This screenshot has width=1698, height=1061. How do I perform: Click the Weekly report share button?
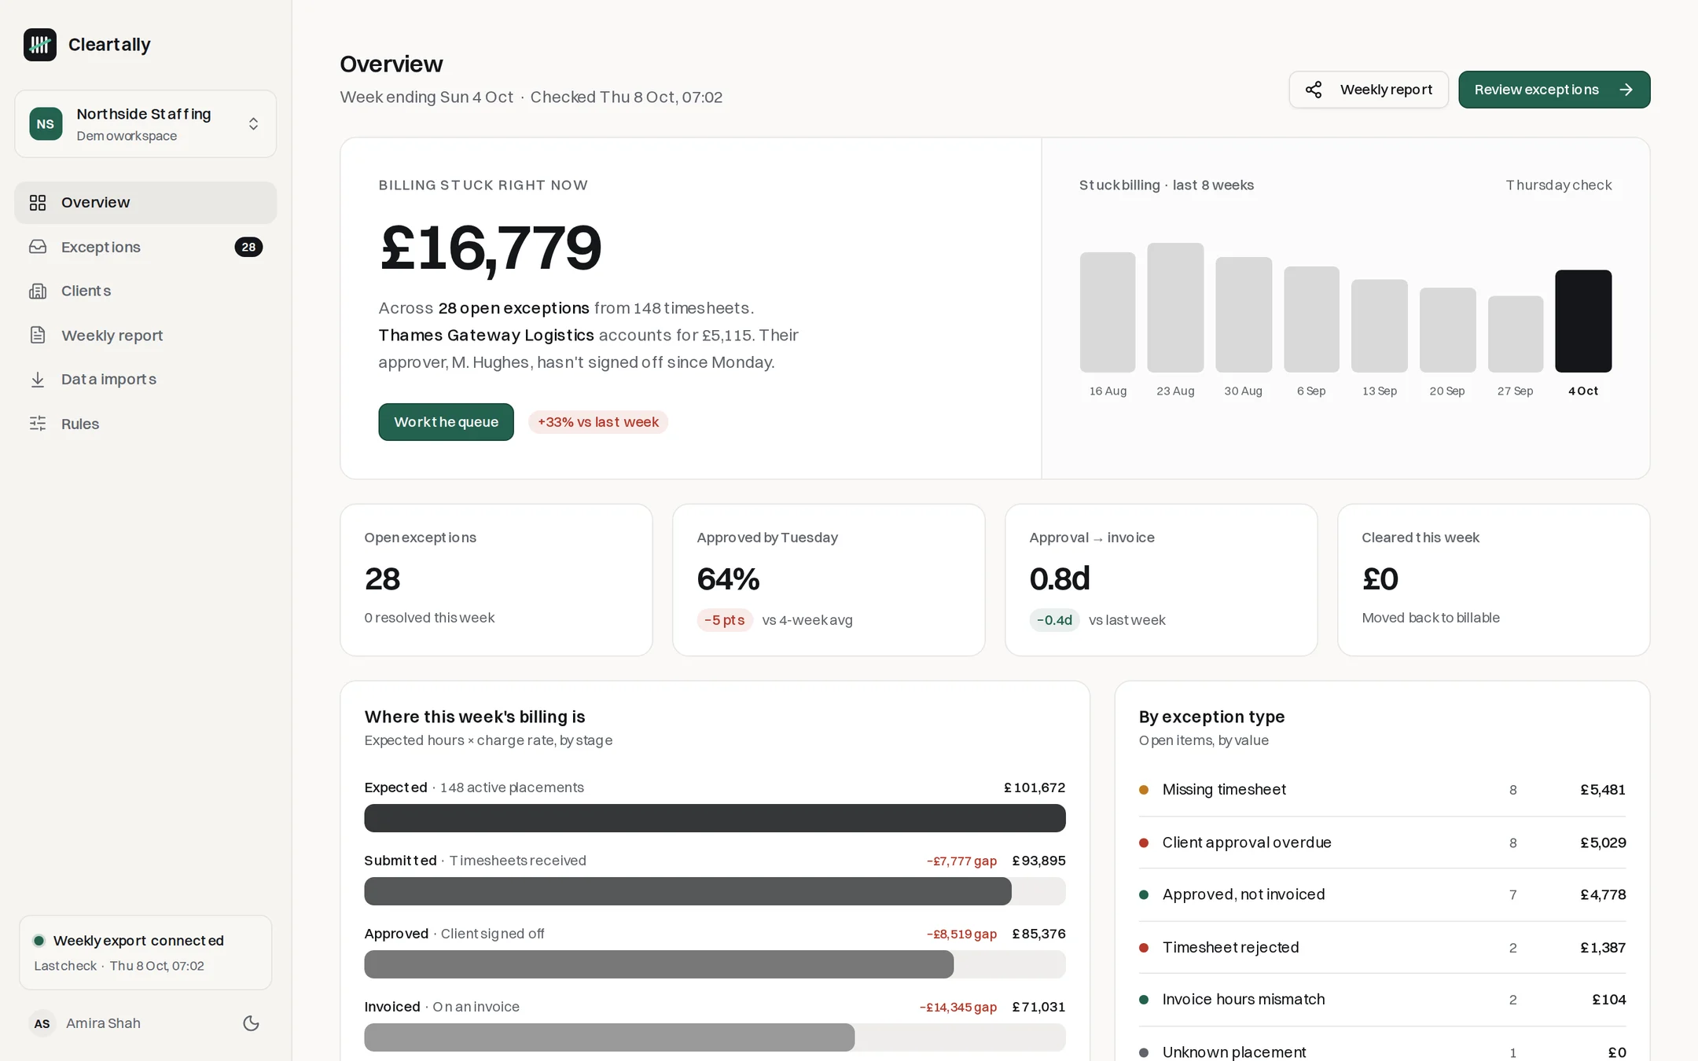click(x=1369, y=90)
